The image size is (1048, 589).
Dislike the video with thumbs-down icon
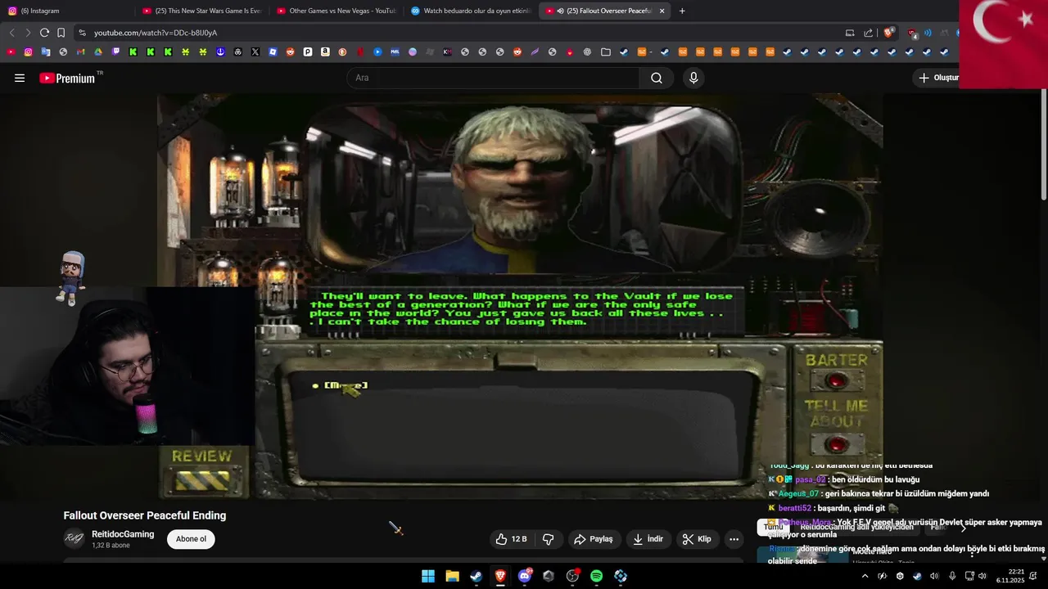tap(549, 539)
